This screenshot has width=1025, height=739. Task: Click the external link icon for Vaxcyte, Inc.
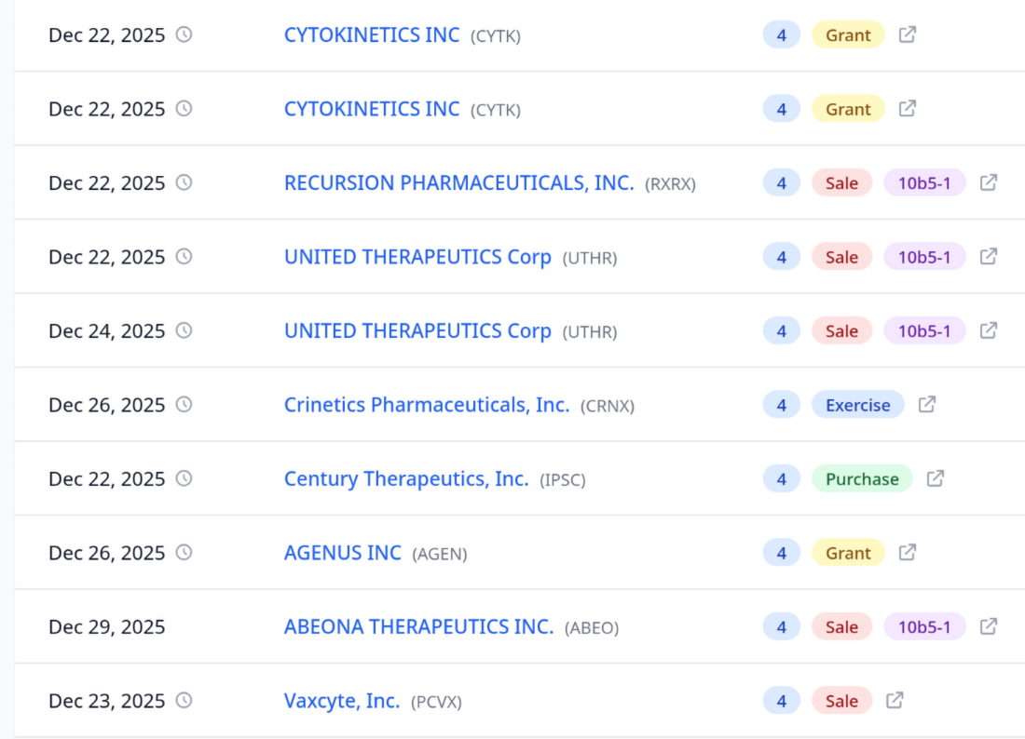pos(896,700)
